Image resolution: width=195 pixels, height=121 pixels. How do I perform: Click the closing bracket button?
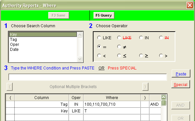pyautogui.click(x=145, y=87)
